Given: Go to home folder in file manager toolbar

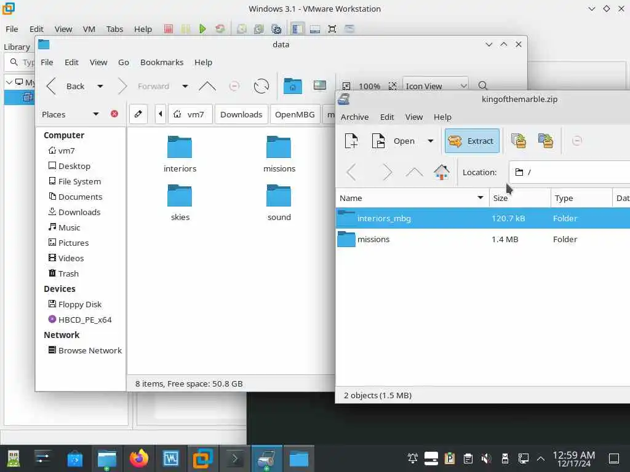Looking at the screenshot, I should pyautogui.click(x=292, y=86).
